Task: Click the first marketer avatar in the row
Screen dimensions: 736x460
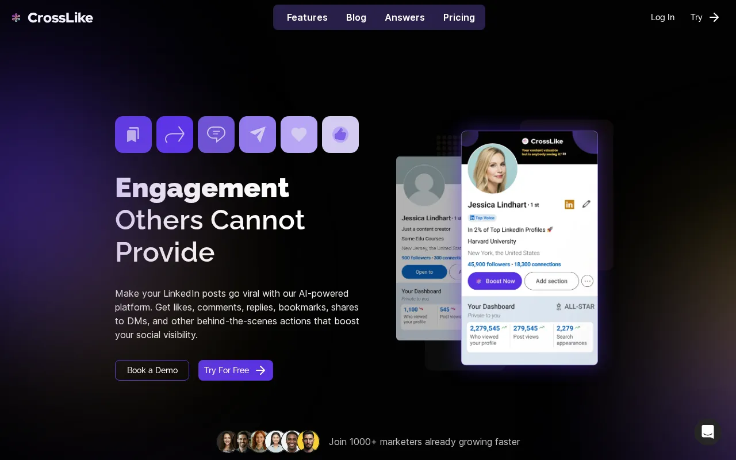Action: tap(227, 442)
